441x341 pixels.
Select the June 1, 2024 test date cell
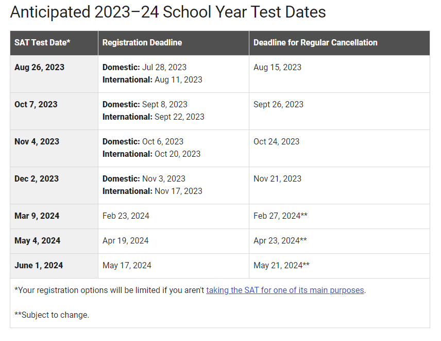(x=39, y=266)
